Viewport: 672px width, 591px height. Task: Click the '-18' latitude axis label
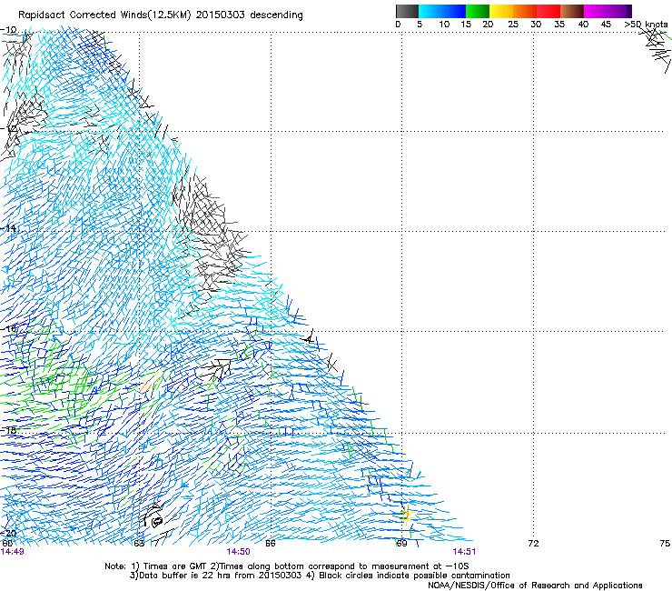[x=9, y=430]
